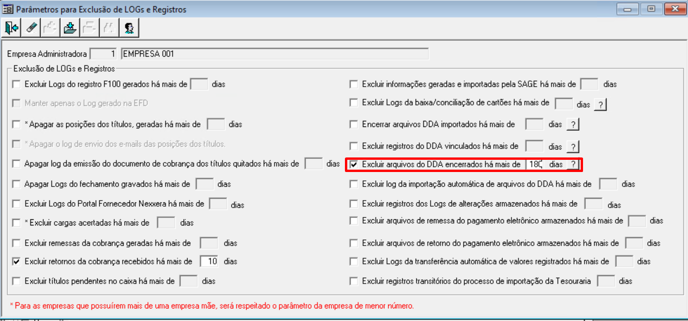Click the Exclusão de LOGs e Registros heading
The height and width of the screenshot is (321, 688).
click(x=64, y=69)
